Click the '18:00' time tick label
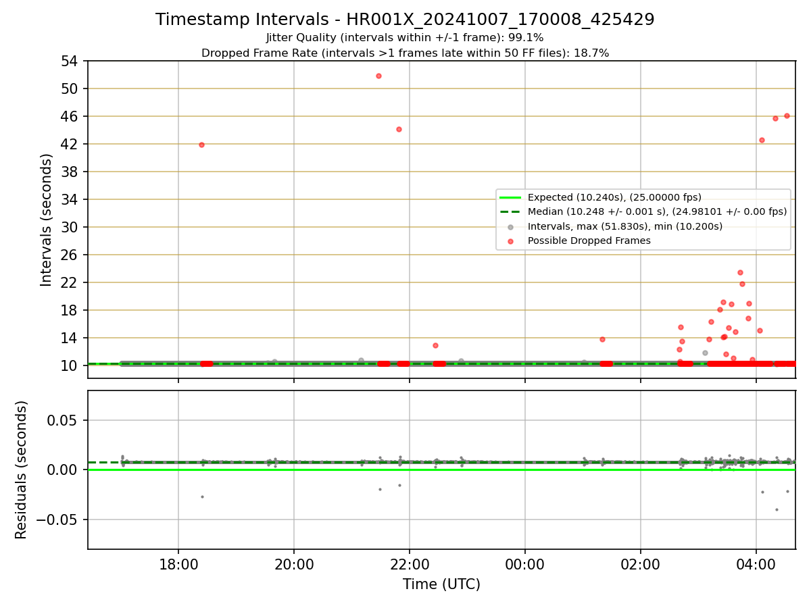811x608 pixels. point(178,564)
